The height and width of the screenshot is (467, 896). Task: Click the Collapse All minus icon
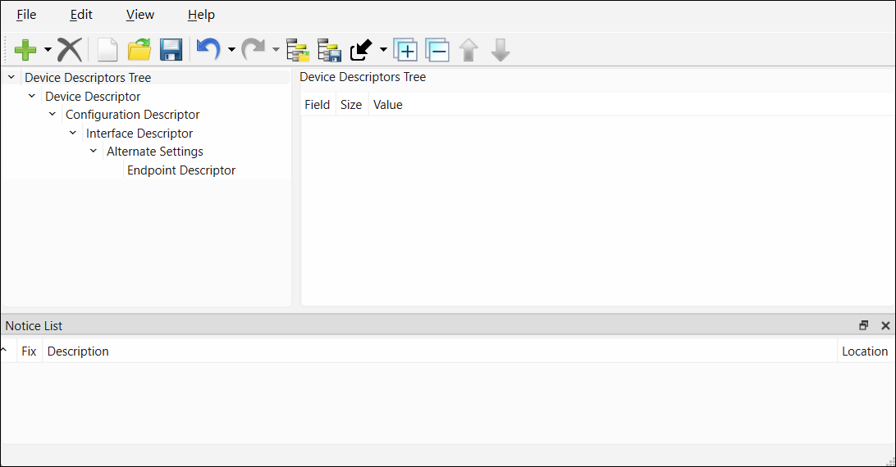[x=437, y=50]
